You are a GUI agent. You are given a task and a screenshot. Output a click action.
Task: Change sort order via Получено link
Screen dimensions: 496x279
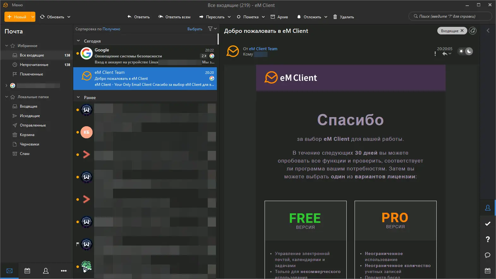pos(111,29)
